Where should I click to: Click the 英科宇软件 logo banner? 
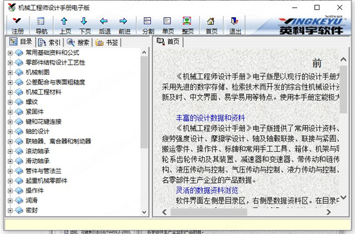pyautogui.click(x=311, y=26)
